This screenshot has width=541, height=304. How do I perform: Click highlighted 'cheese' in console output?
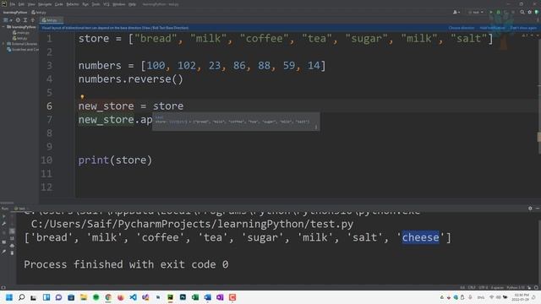tap(421, 237)
